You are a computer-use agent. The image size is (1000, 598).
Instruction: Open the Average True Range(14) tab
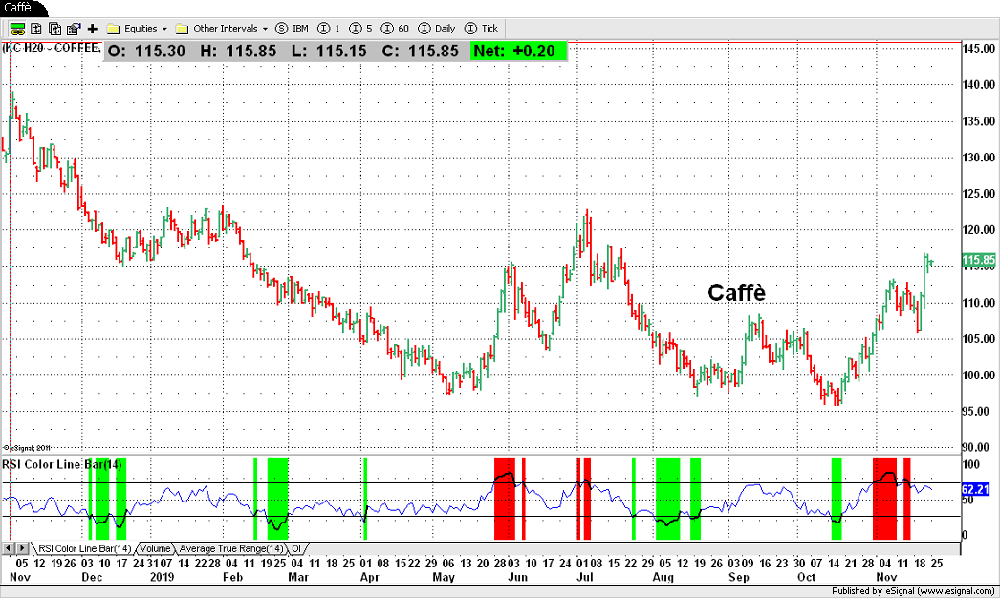[230, 548]
